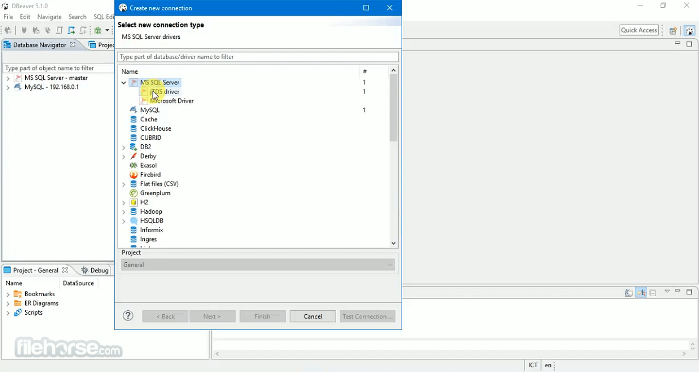The height and width of the screenshot is (372, 699).
Task: Click the Quick Access search box
Action: (639, 30)
